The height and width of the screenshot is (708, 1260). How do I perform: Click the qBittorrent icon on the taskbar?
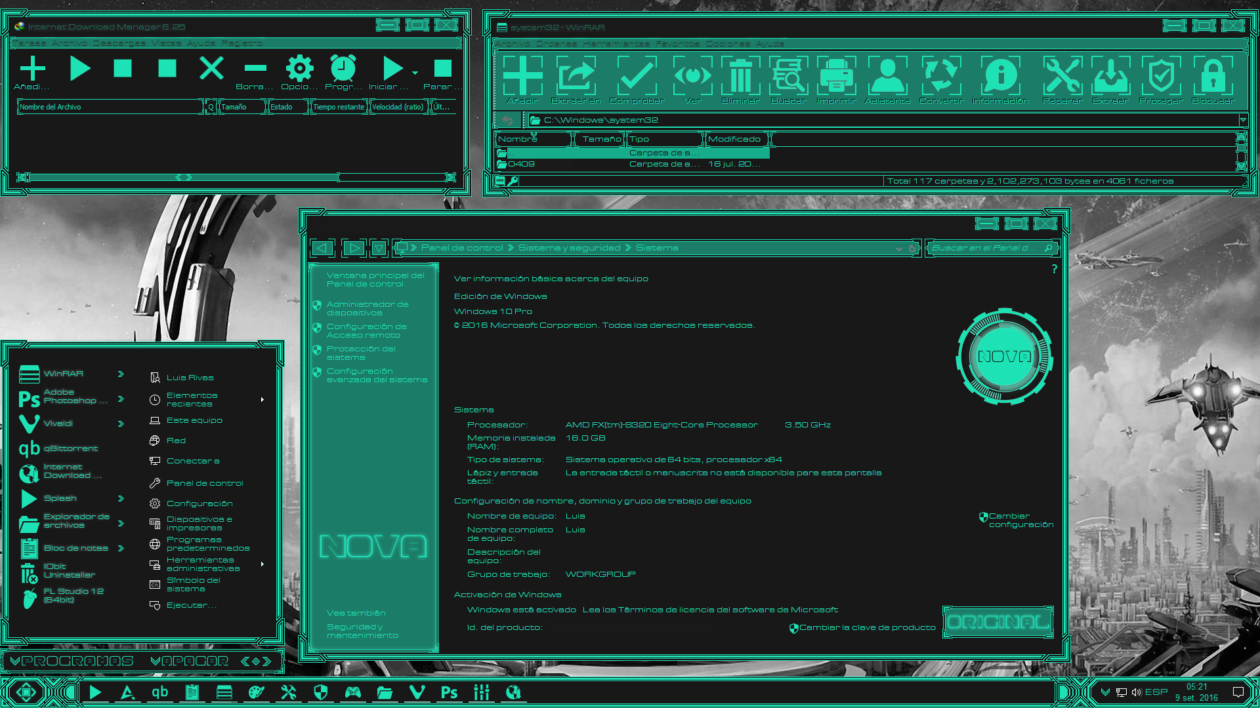159,692
